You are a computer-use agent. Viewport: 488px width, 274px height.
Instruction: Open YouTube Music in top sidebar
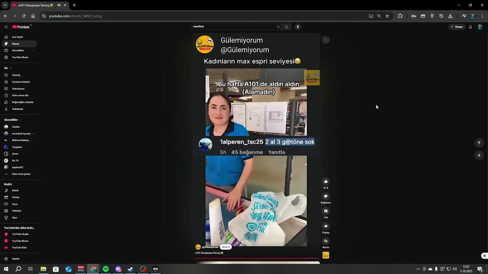(x=18, y=57)
